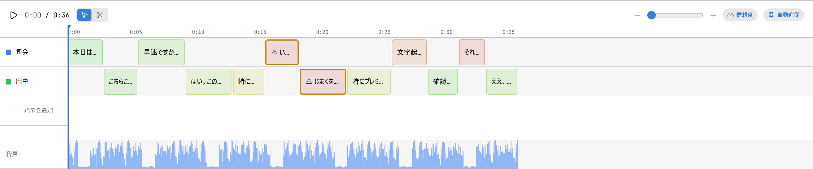Select the pointer selection tool
Viewport: 813px width, 169px height.
[84, 15]
